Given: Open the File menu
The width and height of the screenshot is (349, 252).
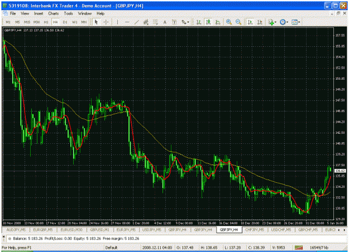Looking at the screenshot, I should tap(13, 13).
